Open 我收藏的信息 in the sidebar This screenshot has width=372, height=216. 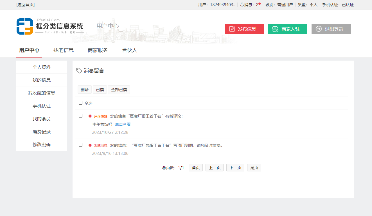tap(42, 93)
